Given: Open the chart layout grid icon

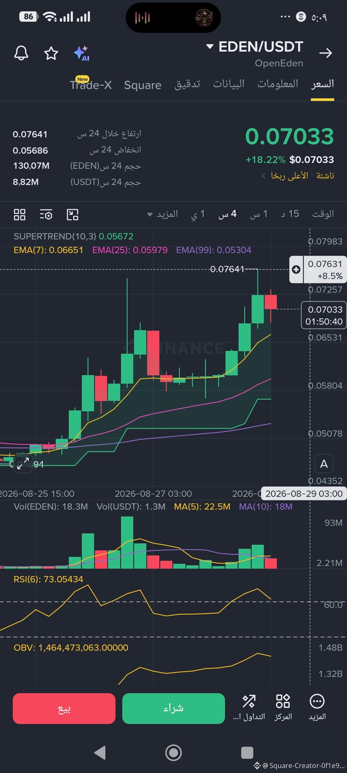Looking at the screenshot, I should 20,215.
